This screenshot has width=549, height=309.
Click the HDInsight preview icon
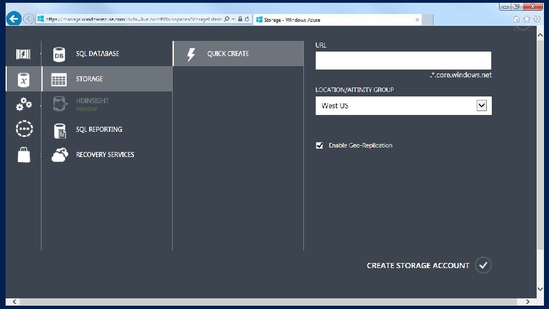click(60, 104)
